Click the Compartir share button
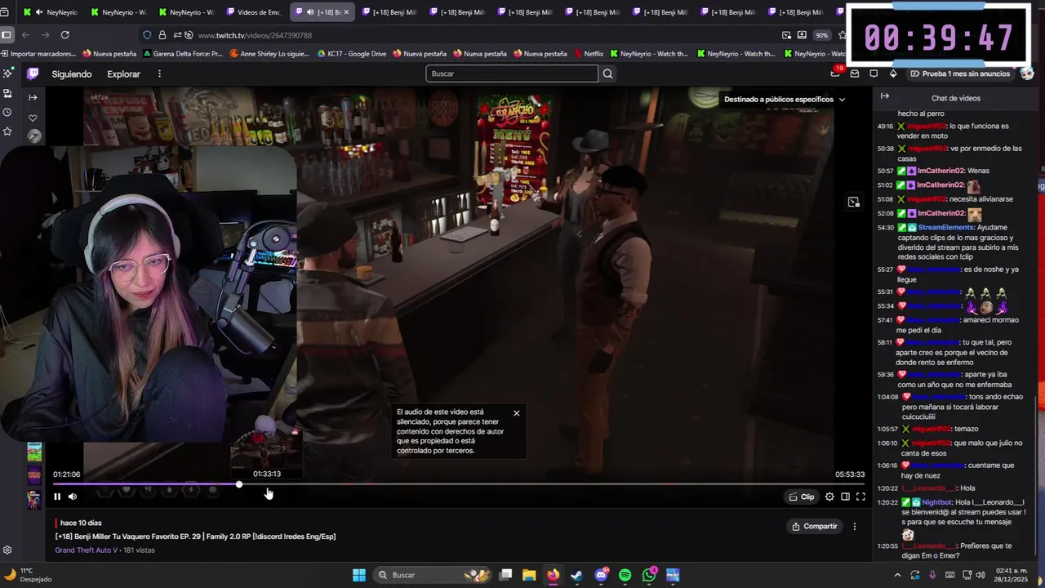 (x=815, y=527)
